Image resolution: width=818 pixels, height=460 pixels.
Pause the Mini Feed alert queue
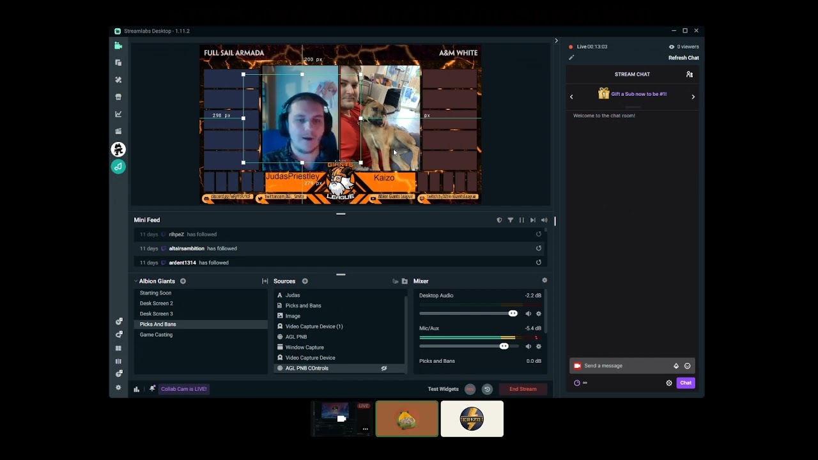click(x=521, y=220)
